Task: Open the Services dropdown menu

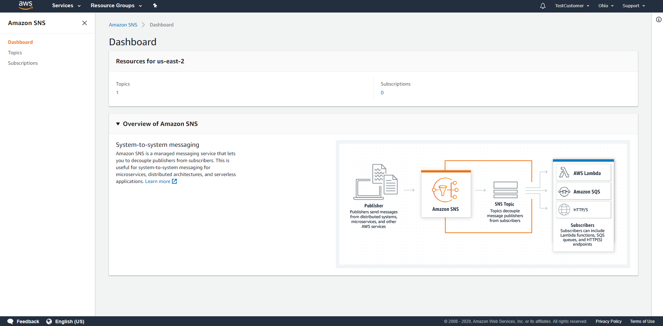Action: coord(66,6)
